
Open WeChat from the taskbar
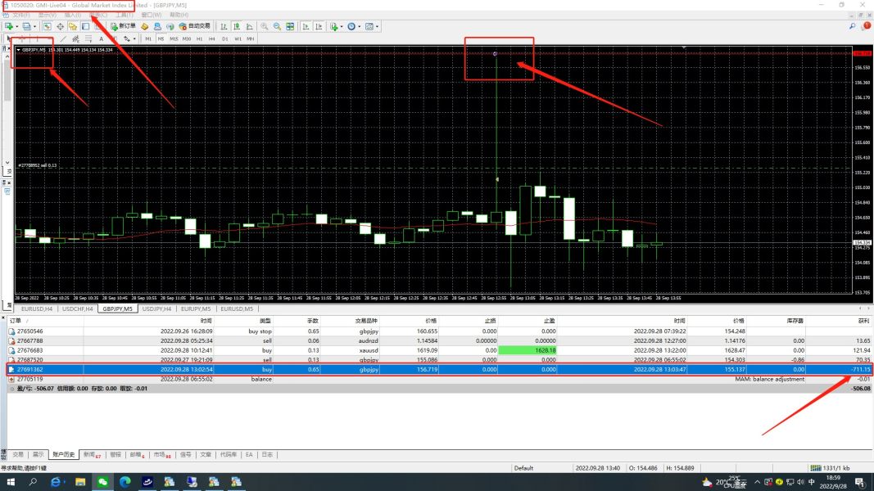coord(102,481)
